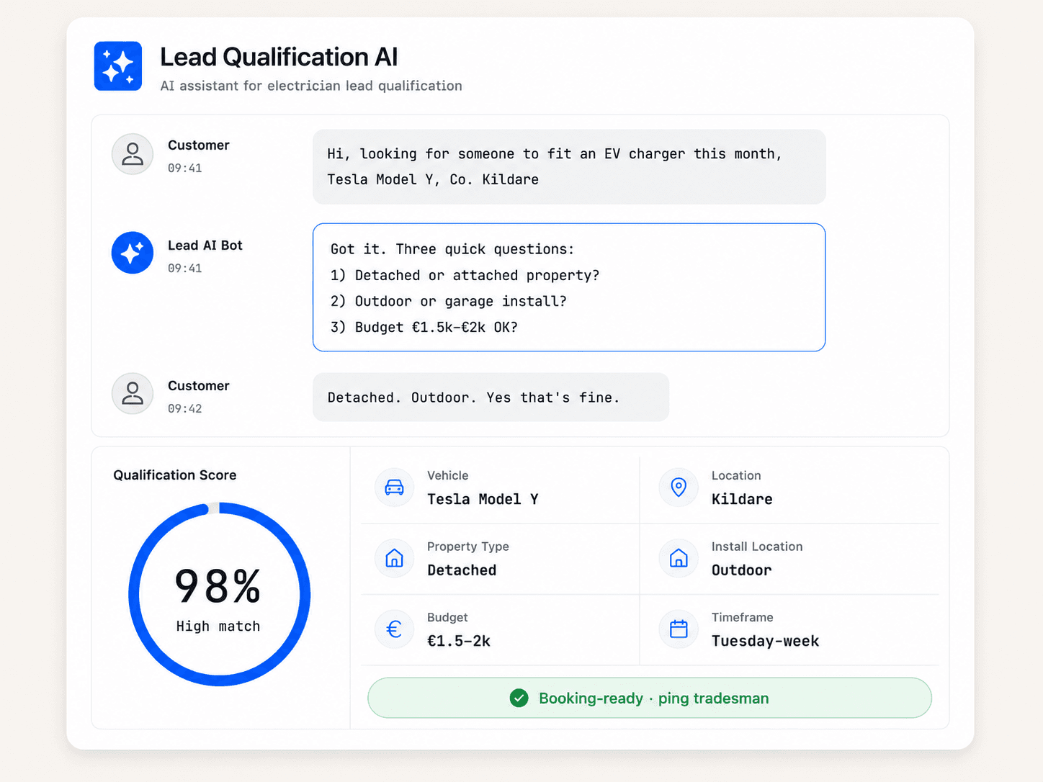Click the 'Vehicle' field label
This screenshot has height=782, width=1043.
[x=447, y=476]
